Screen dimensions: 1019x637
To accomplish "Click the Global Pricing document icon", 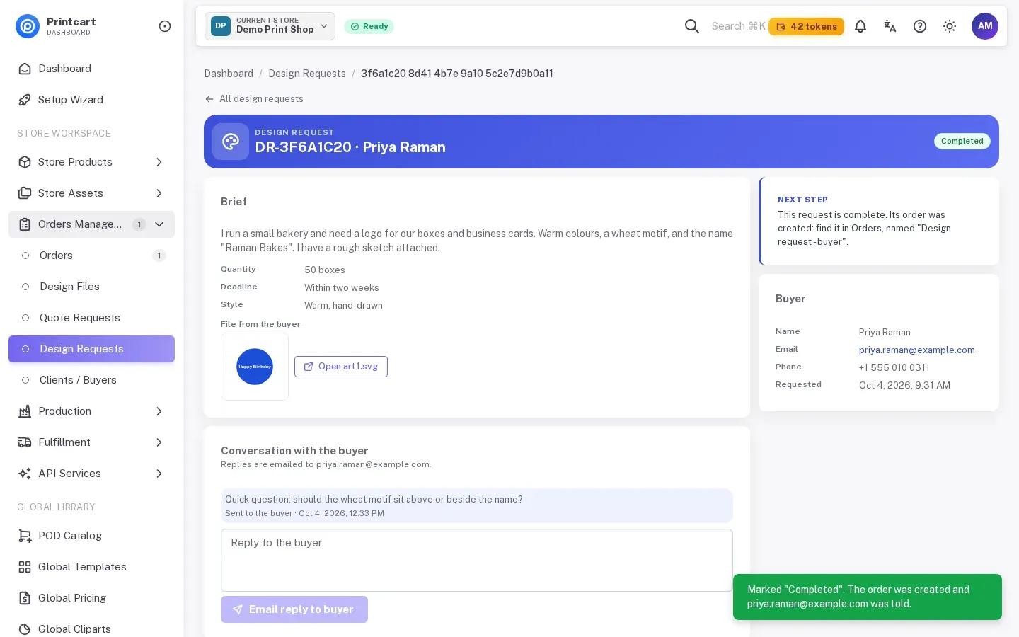I will pos(25,598).
